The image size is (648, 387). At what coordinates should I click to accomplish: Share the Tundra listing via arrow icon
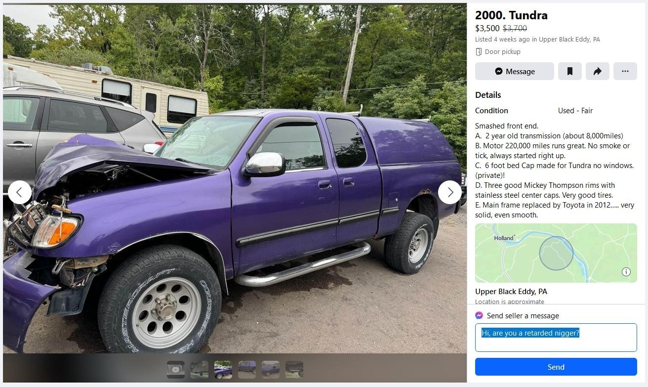click(597, 71)
